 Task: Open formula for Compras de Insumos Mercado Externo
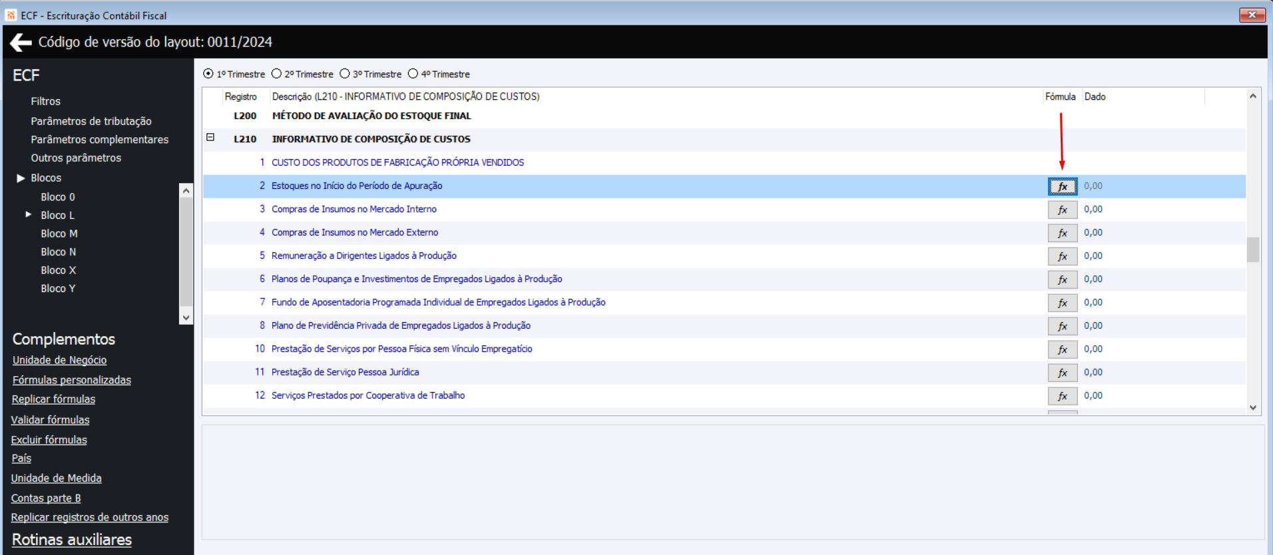(x=1063, y=233)
